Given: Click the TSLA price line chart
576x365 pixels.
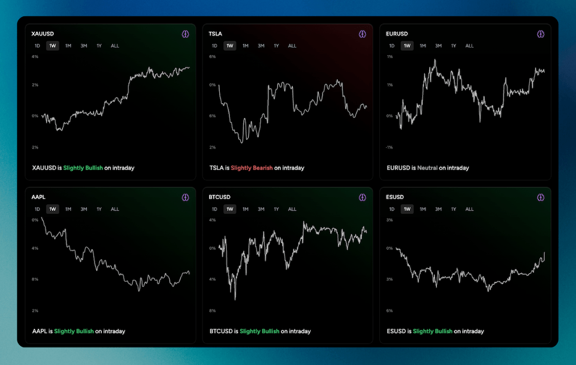Looking at the screenshot, I should (293, 111).
